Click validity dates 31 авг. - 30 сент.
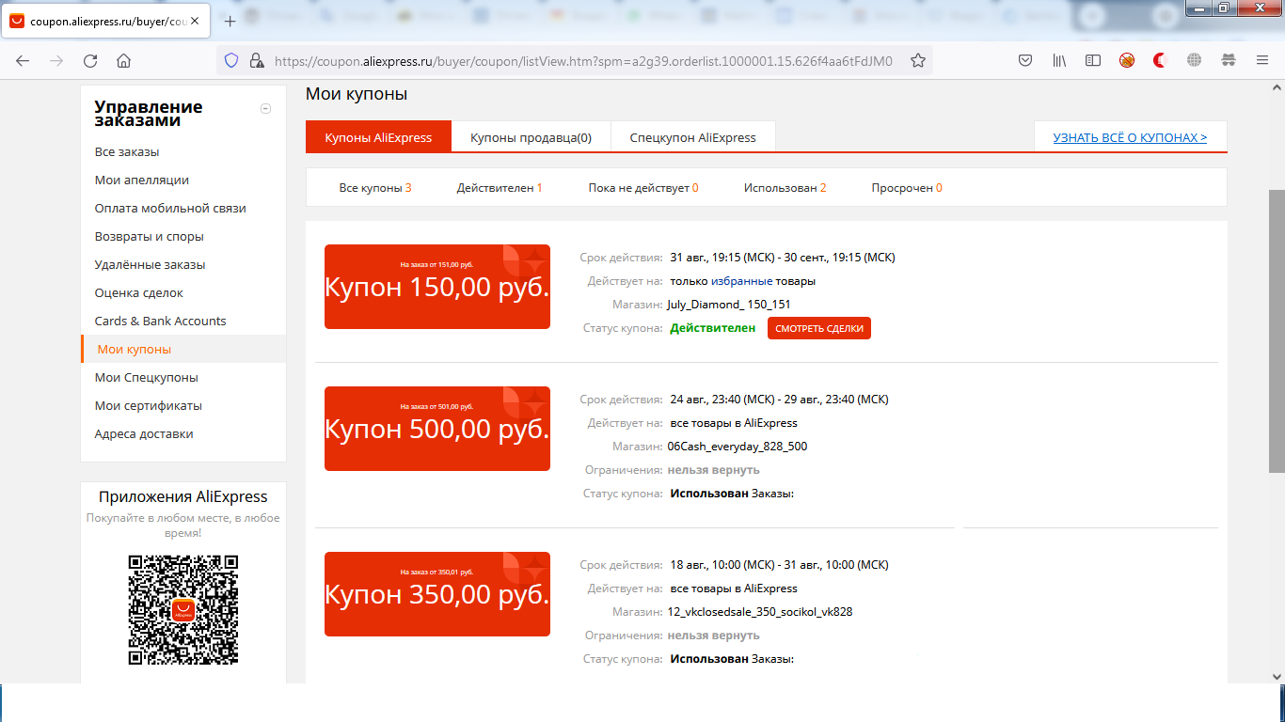Image resolution: width=1285 pixels, height=722 pixels. point(783,258)
